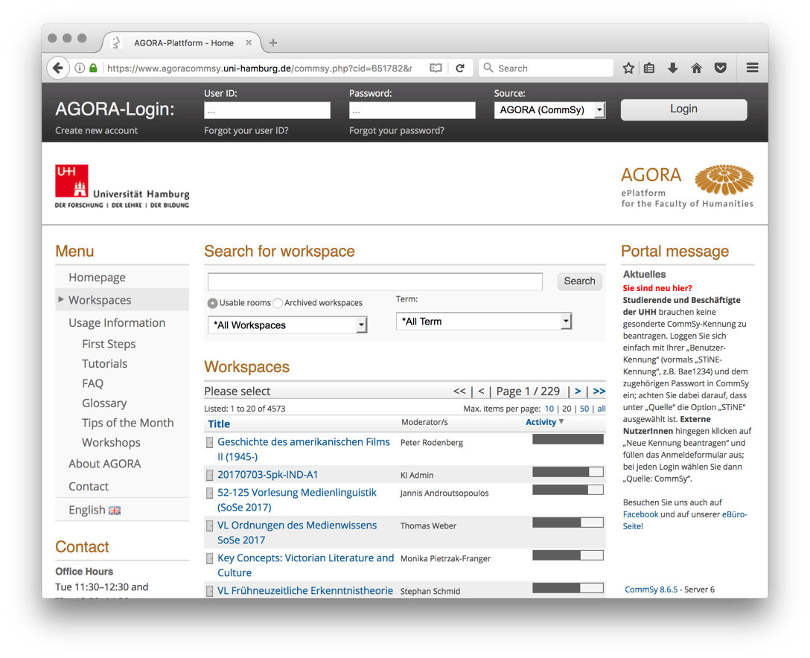Screen dimensions: 810x658
Task: Click the workspace search text field
Action: coord(375,281)
